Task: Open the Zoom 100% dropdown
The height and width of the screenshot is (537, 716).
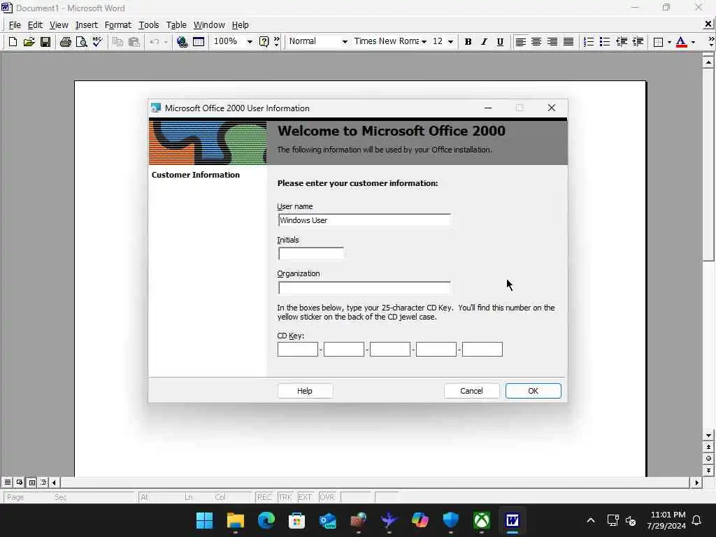Action: pos(250,42)
